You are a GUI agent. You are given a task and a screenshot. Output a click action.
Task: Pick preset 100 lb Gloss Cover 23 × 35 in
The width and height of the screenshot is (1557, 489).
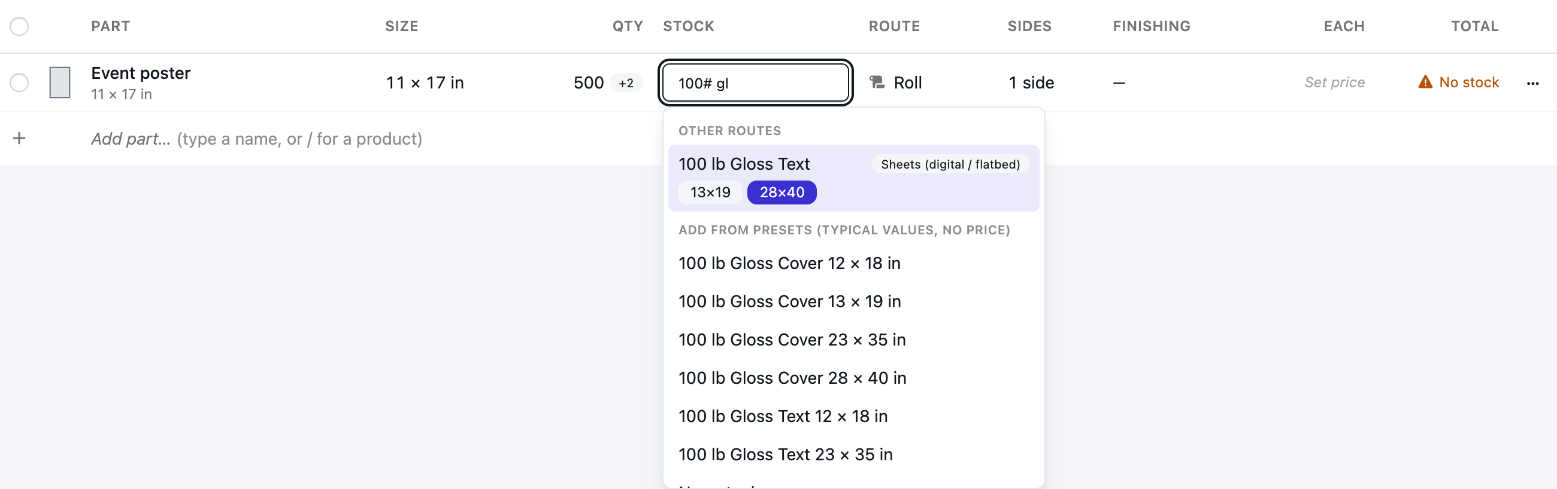tap(853, 340)
